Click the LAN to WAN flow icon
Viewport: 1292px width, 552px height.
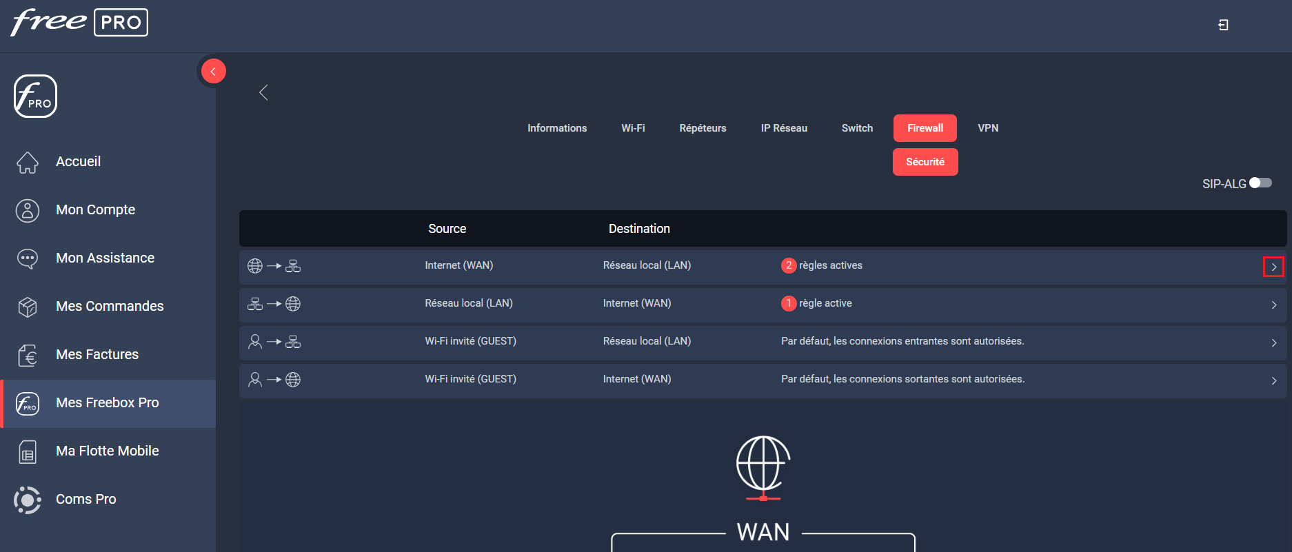(x=274, y=304)
